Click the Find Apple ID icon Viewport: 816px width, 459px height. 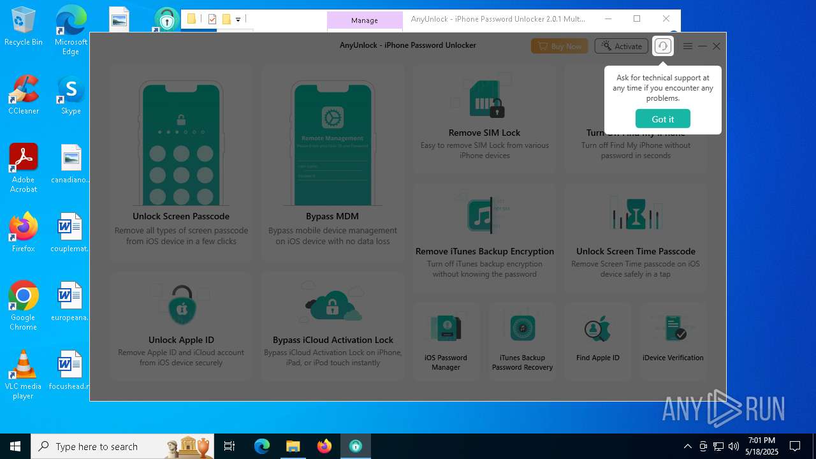pyautogui.click(x=598, y=329)
